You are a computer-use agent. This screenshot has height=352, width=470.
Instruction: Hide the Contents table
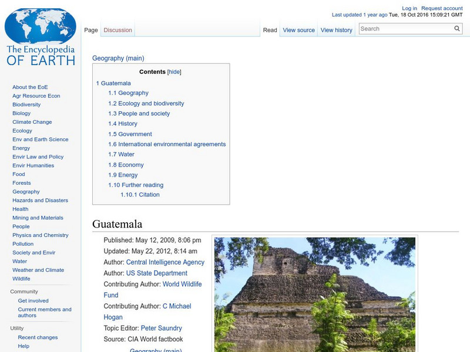click(x=174, y=72)
